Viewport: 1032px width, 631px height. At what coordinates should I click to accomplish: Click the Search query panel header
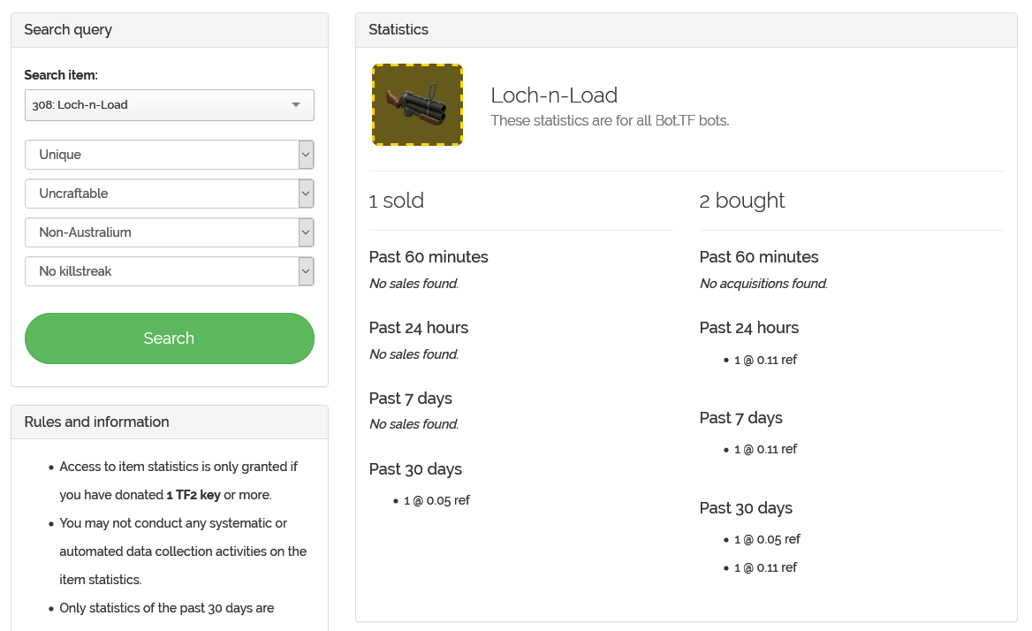(x=68, y=30)
